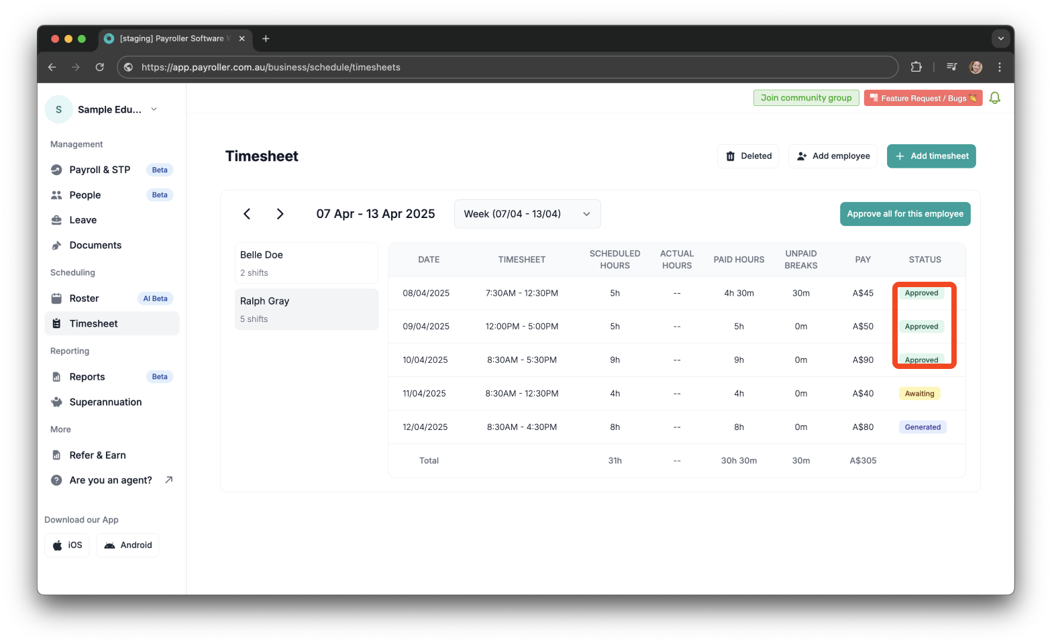
Task: Click Join community group button
Action: 806,98
